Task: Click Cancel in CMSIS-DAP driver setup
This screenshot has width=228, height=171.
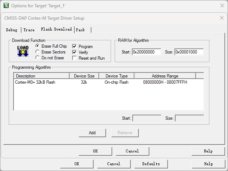Action: click(132, 151)
